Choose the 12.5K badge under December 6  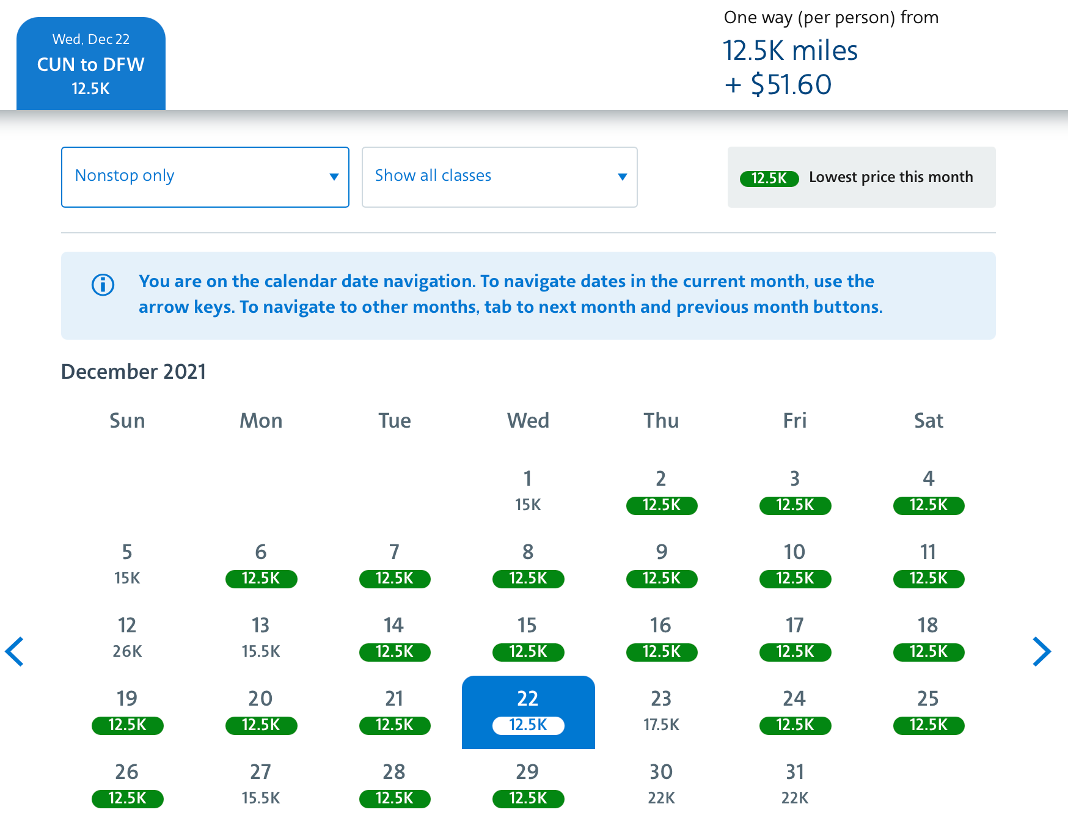261,579
